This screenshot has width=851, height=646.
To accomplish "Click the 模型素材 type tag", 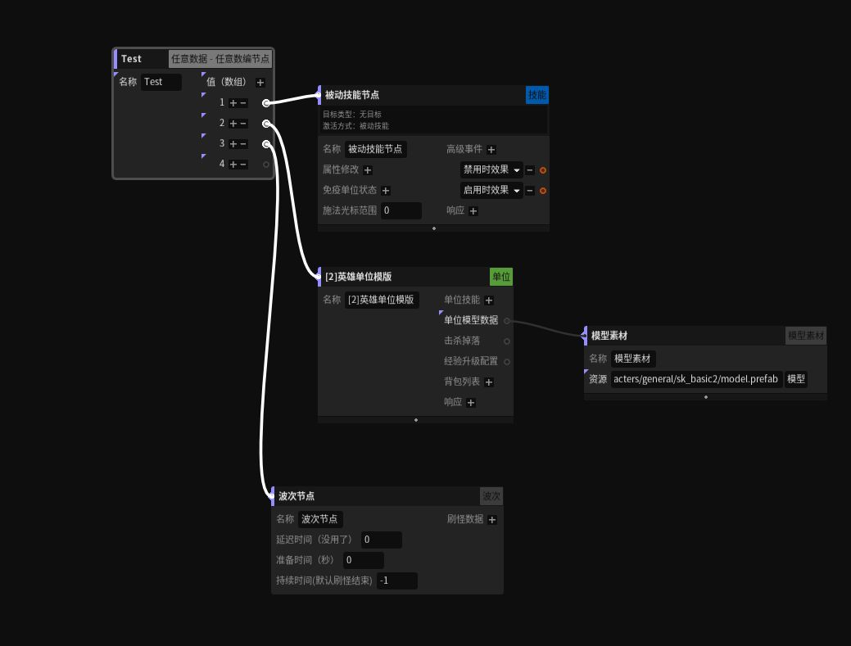I will click(805, 336).
